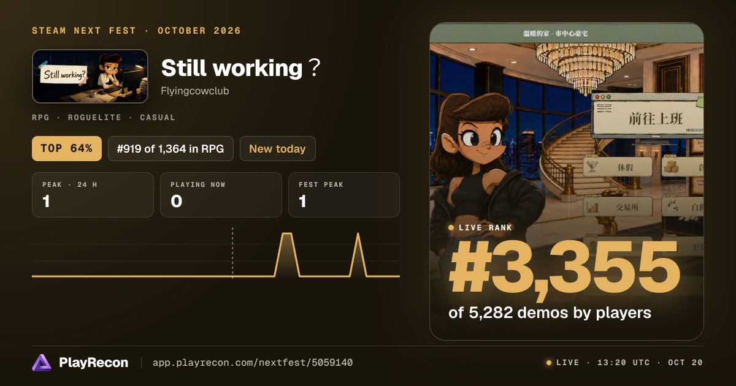Viewport: 736px width, 386px height.
Task: Click the 'of 5,282 demos by players' text
Action: (x=550, y=312)
